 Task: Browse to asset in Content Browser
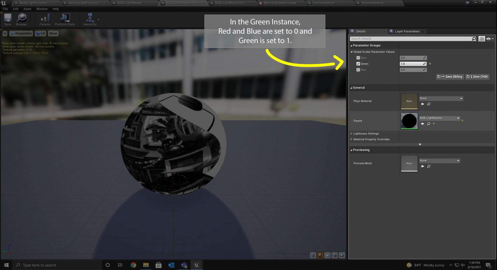point(21,20)
